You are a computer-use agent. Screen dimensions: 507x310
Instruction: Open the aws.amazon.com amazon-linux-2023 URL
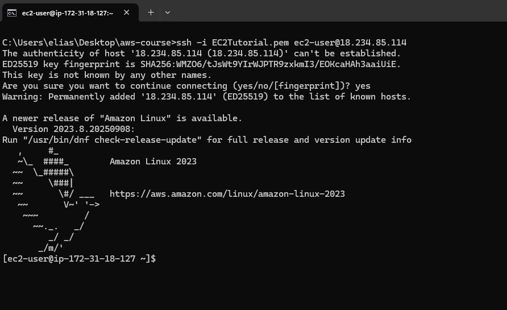click(227, 194)
